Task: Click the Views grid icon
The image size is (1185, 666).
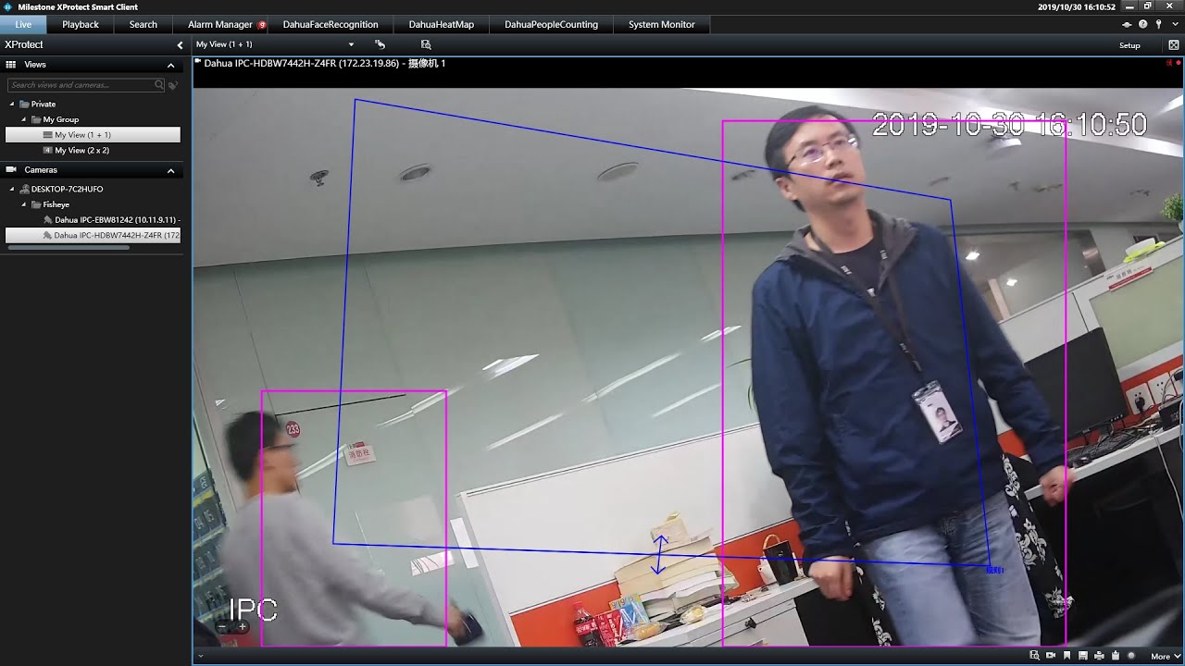Action: (11, 65)
